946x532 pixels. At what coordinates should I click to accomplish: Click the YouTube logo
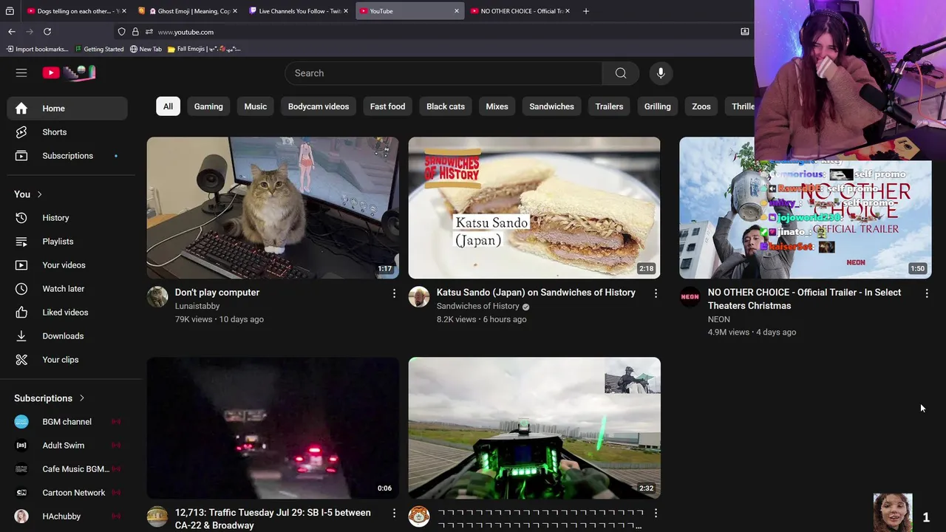pyautogui.click(x=69, y=72)
